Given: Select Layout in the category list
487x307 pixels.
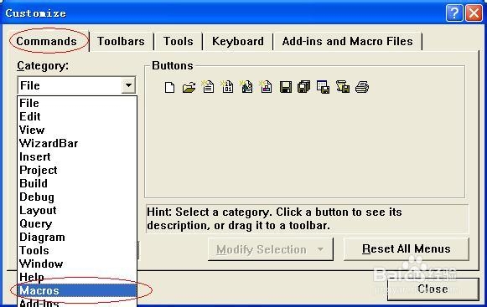Looking at the screenshot, I should (77, 210).
